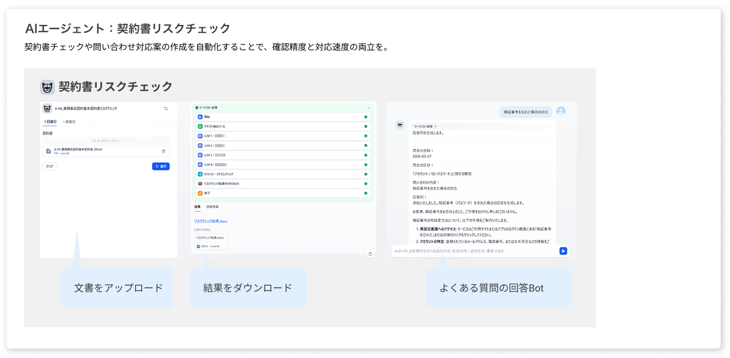Image resolution: width=730 pixels, height=358 pixels.
Task: Click the status check on テキスト抽出ツール row
Action: 366,127
